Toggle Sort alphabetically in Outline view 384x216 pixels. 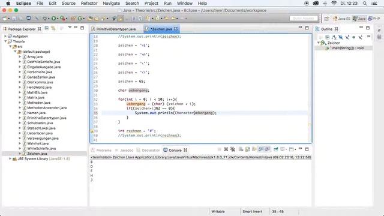(334, 37)
